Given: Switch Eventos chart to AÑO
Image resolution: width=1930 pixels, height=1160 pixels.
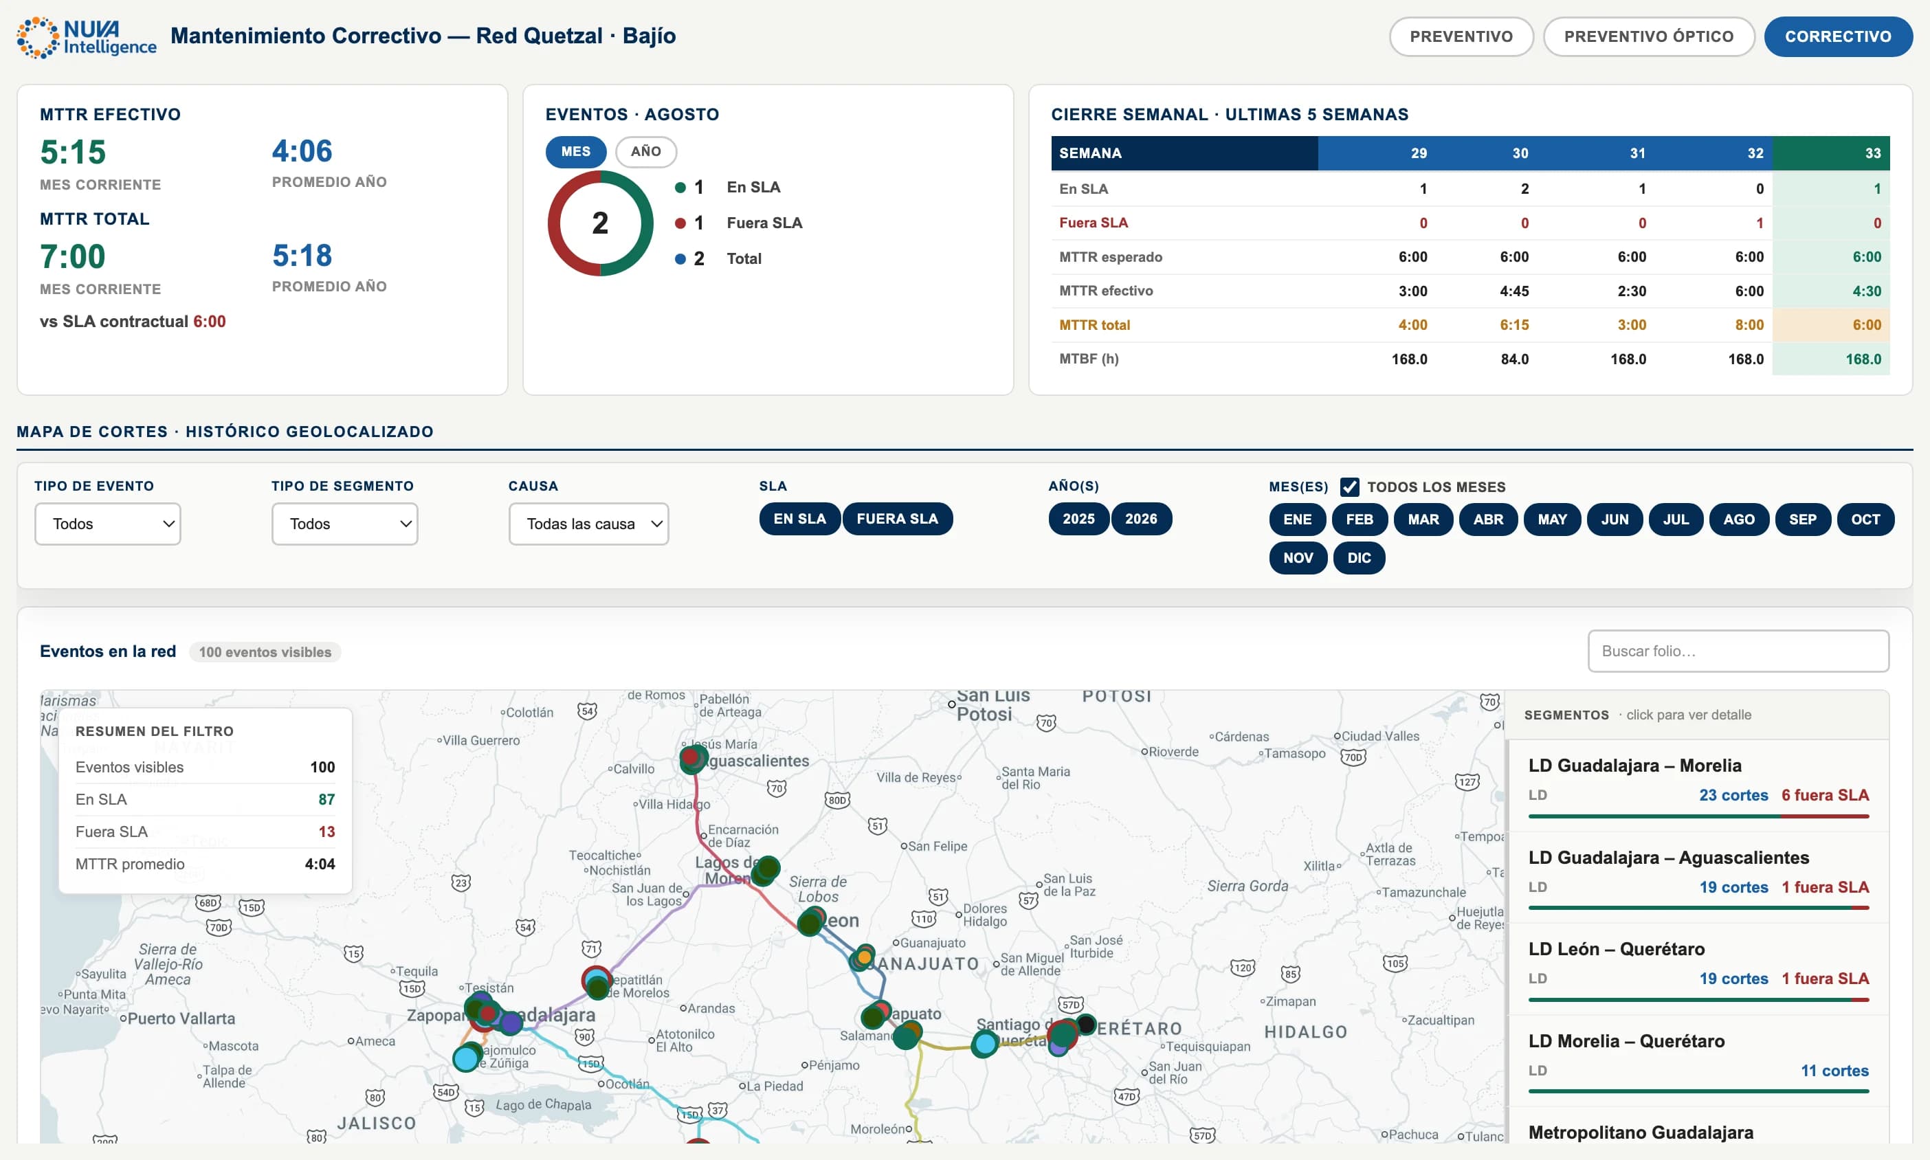Looking at the screenshot, I should coord(645,152).
